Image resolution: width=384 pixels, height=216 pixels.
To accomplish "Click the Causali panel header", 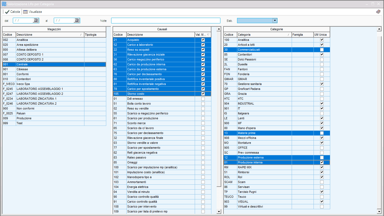I will coord(162,29).
